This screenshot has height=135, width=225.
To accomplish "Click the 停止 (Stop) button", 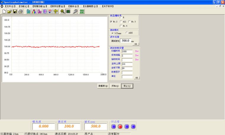I will (x=127, y=86).
